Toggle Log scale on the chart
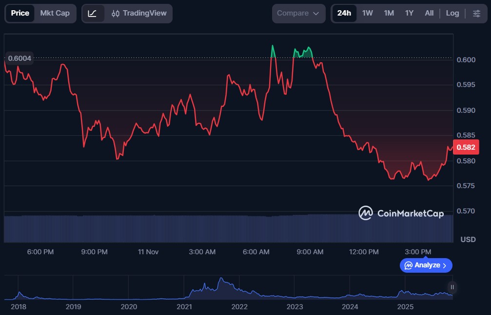The image size is (491, 315). (x=452, y=14)
